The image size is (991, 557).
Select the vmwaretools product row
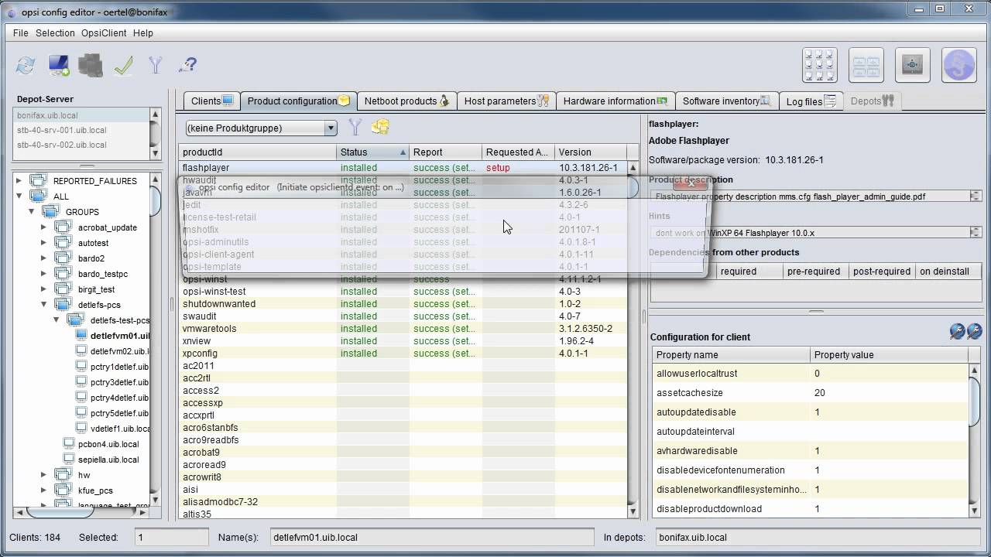[x=403, y=329]
